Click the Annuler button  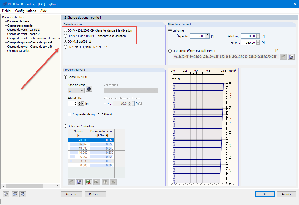click(286, 194)
